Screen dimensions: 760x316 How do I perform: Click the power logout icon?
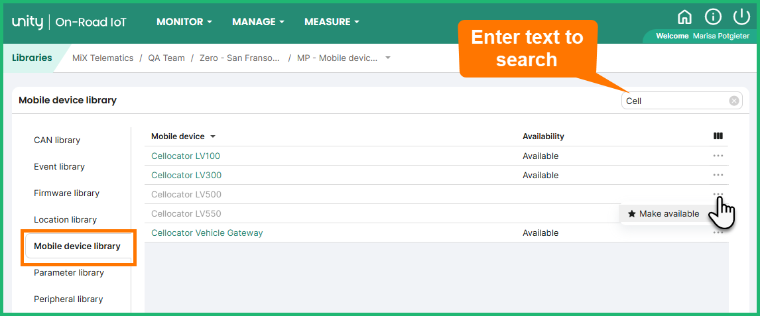(741, 17)
